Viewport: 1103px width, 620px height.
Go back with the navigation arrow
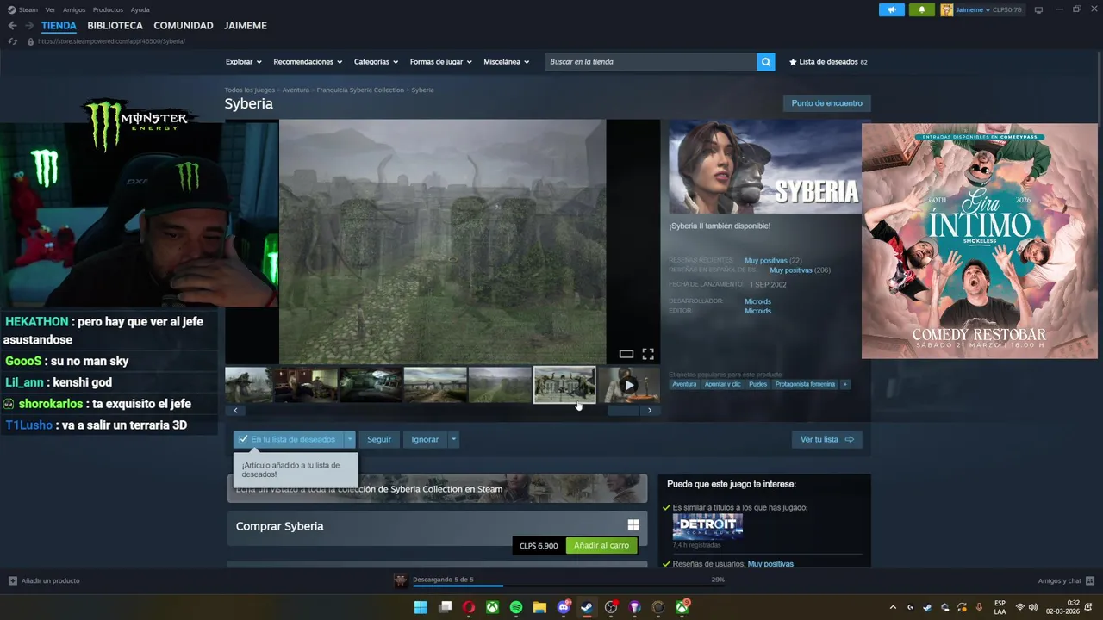click(x=12, y=26)
